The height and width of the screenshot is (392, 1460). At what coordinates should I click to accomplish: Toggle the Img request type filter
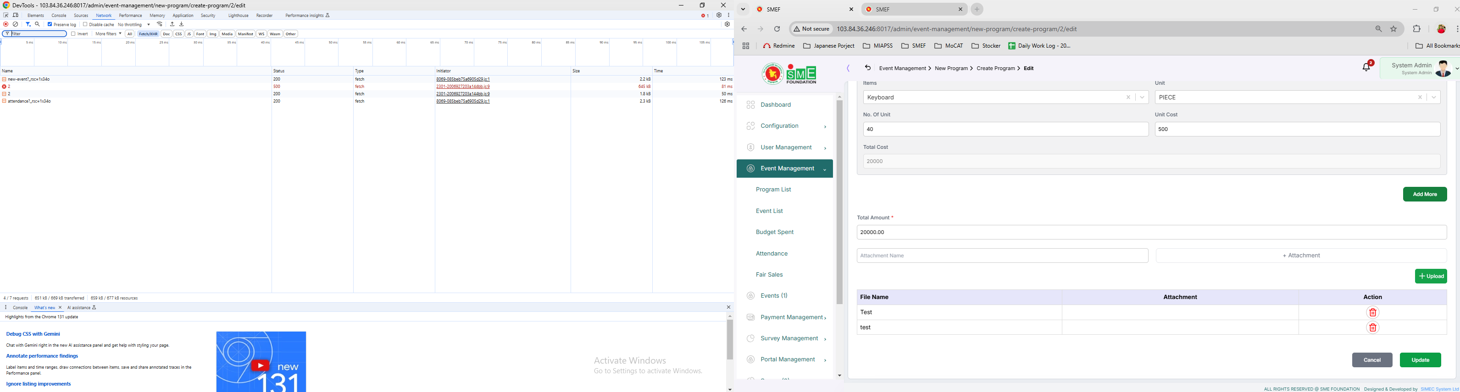click(x=213, y=34)
